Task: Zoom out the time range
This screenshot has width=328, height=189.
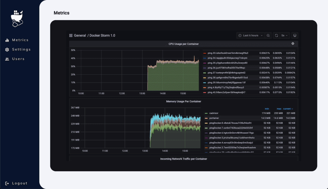Action: tap(268, 35)
